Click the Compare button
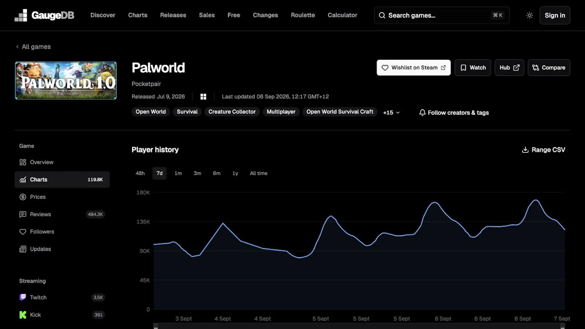The image size is (585, 329). (549, 68)
